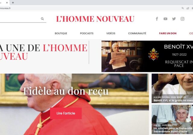Click the share page icon in address bar
Screen dimensions: 193x135
188,8
